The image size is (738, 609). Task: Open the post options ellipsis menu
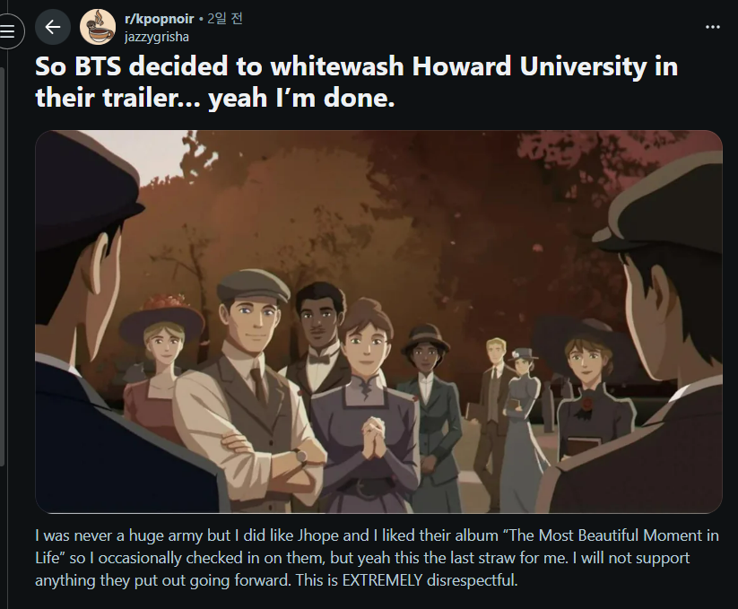click(713, 27)
